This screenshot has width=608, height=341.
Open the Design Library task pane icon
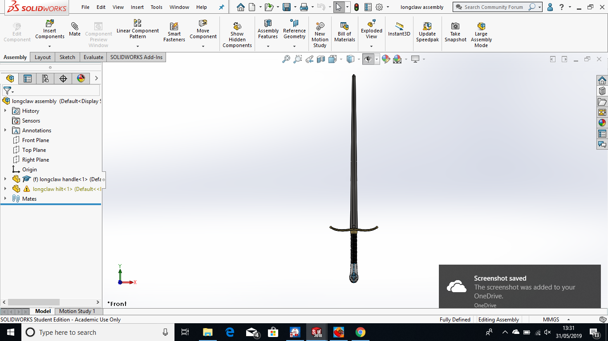coord(602,91)
